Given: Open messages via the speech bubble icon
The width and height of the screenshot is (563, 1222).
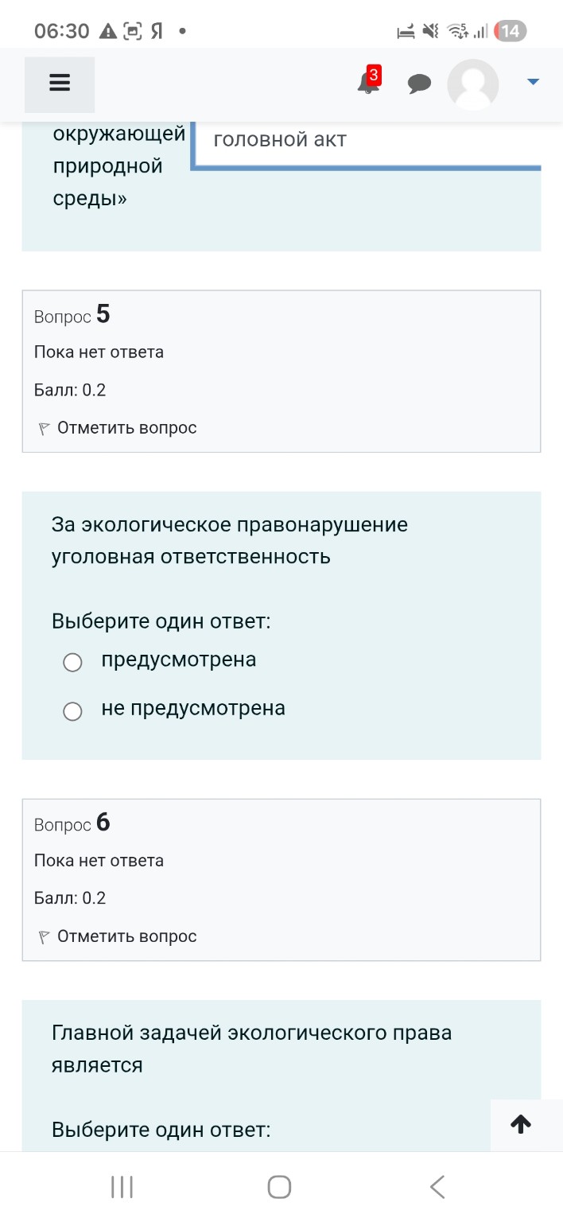Looking at the screenshot, I should click(419, 83).
